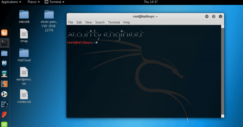Click the root@kaliboys:~# prompt line
243x127 pixels.
click(x=82, y=43)
